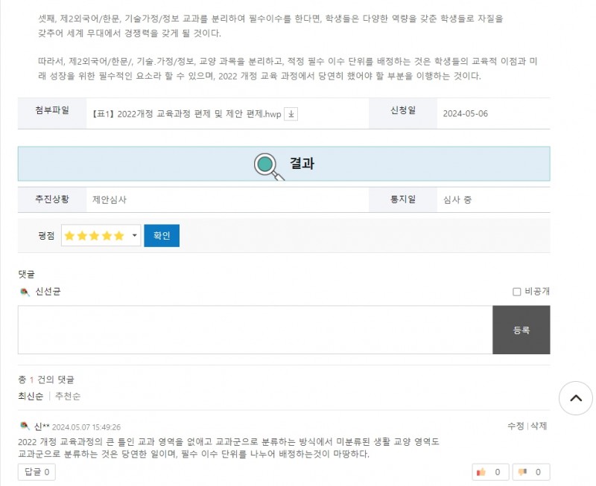Viewport: 596px width, 486px height.
Task: Expand the 평점 rating combo box
Action: point(101,235)
